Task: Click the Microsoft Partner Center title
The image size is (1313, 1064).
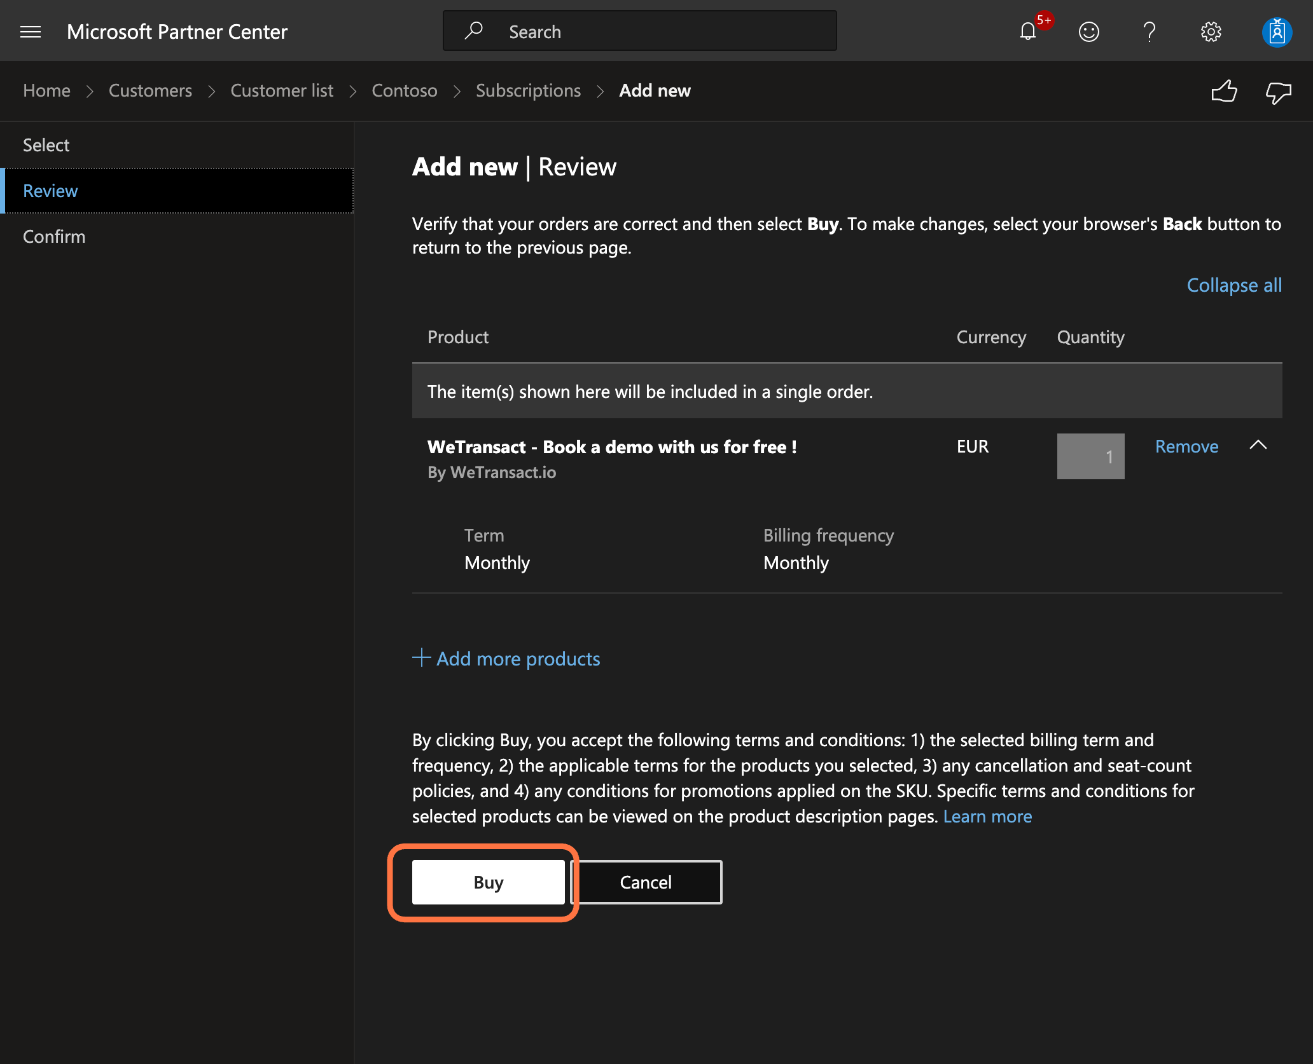Action: pyautogui.click(x=177, y=32)
